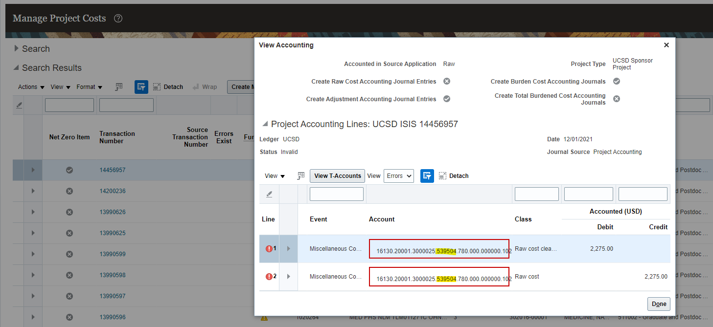Click Detach in Search Results toolbar

[168, 87]
